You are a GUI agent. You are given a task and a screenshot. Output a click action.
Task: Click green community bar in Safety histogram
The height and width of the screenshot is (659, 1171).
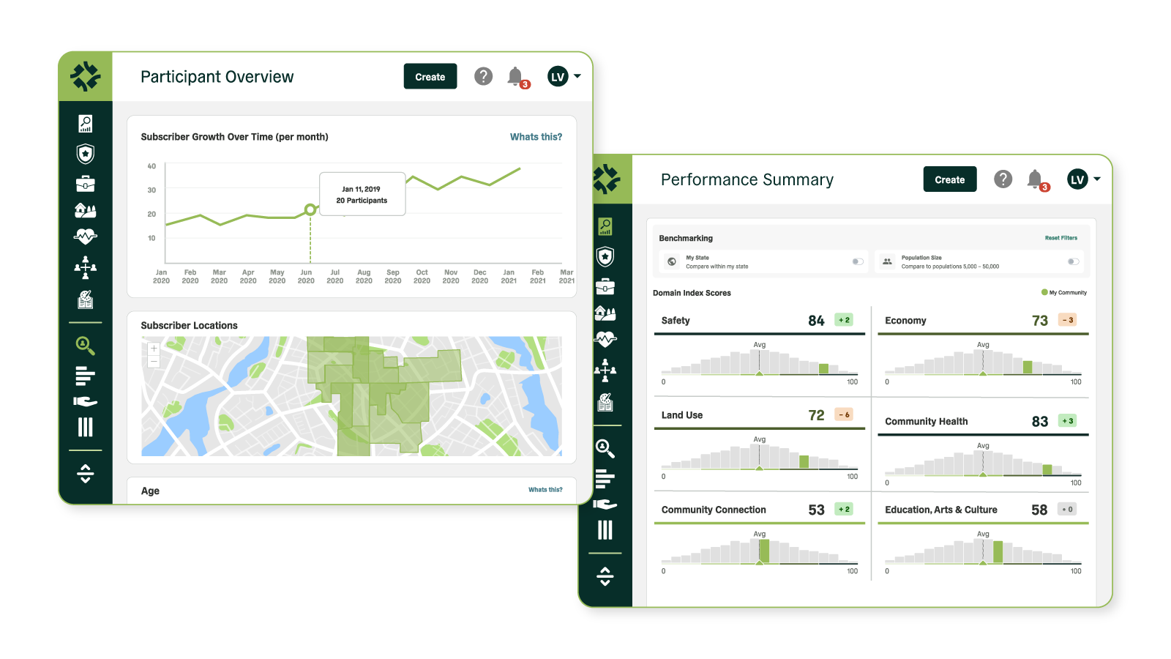(x=823, y=369)
